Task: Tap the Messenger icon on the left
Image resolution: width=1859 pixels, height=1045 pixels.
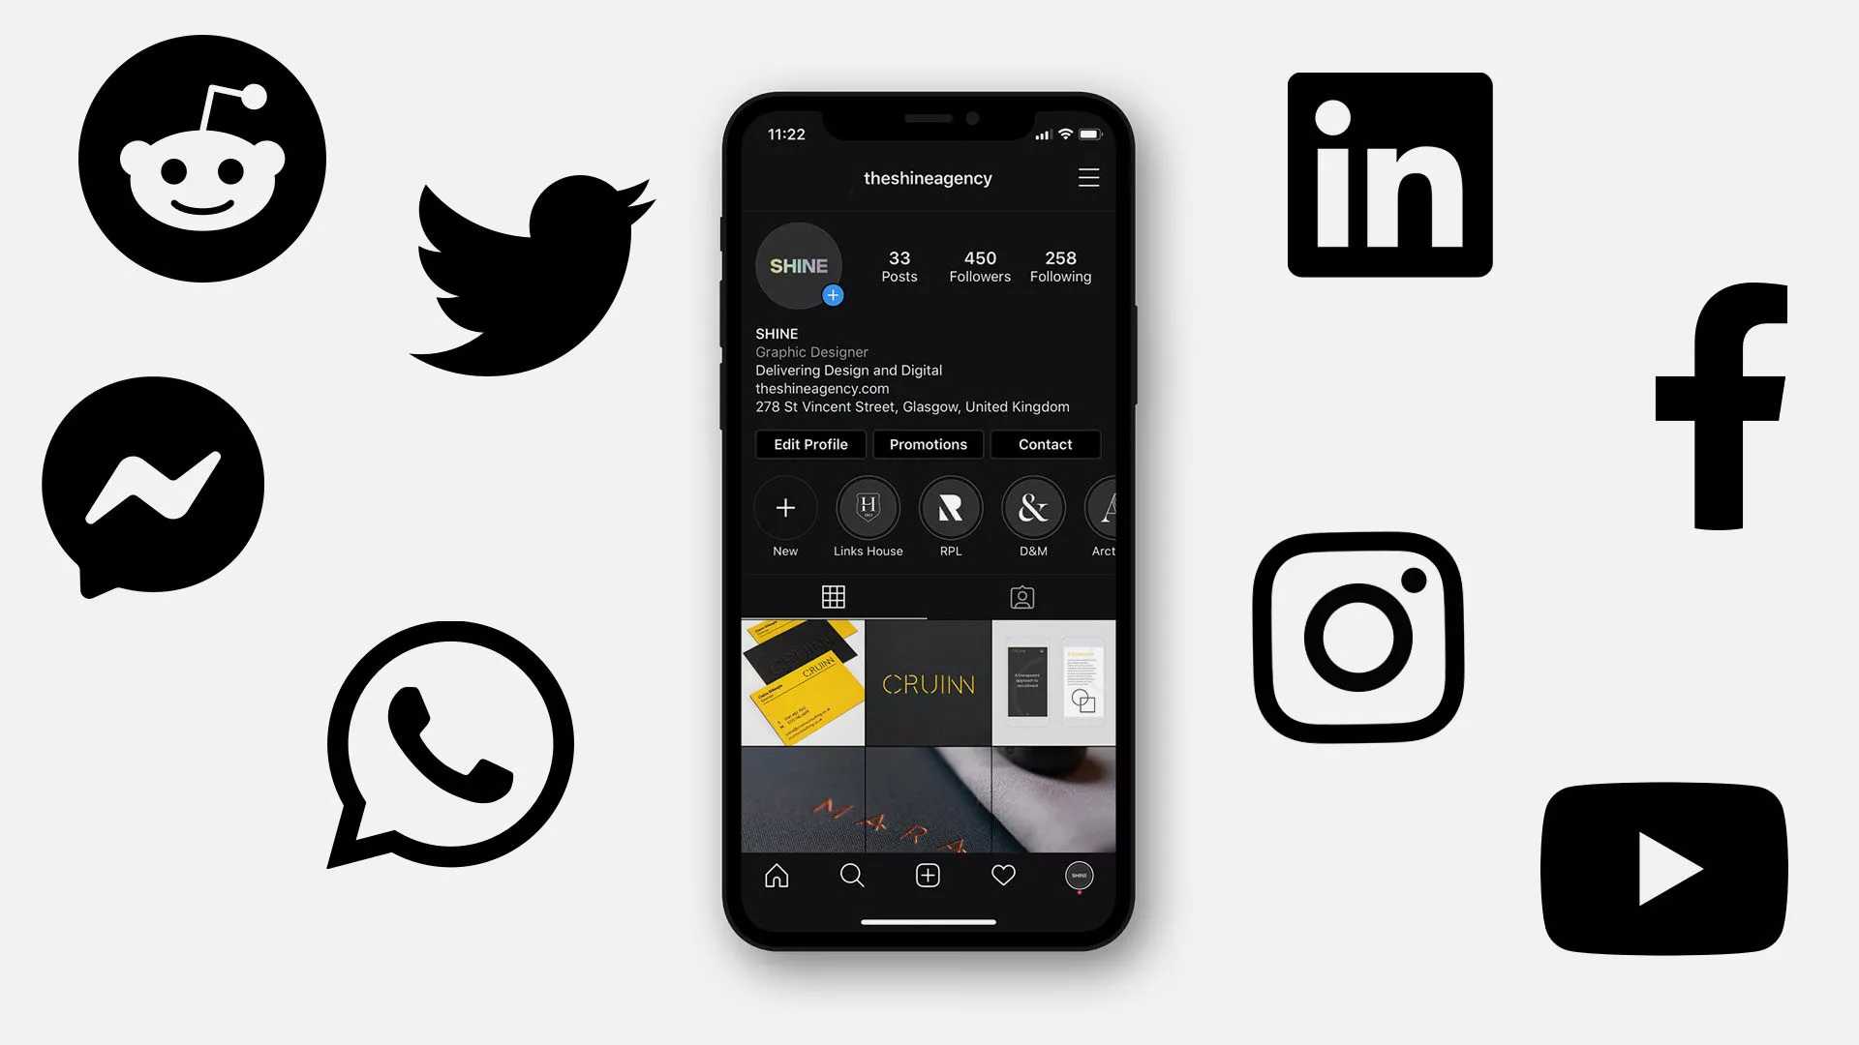Action: point(152,488)
